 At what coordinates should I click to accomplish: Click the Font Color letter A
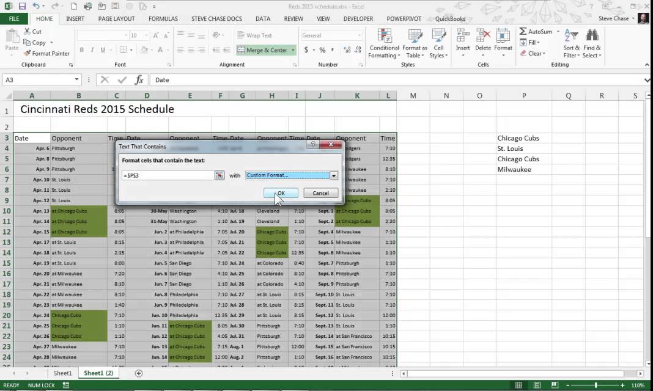(160, 50)
